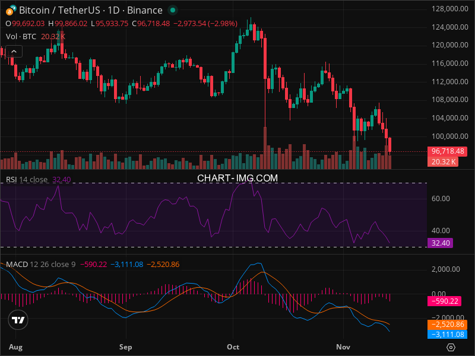Click the blue −3,111.08 MACD label

click(446, 335)
